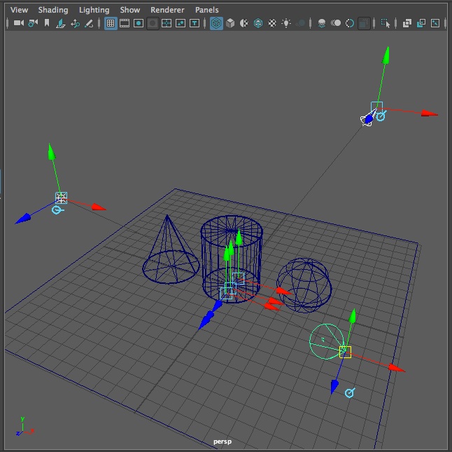Open the View menu
Screen dimensions: 452x452
tap(20, 10)
